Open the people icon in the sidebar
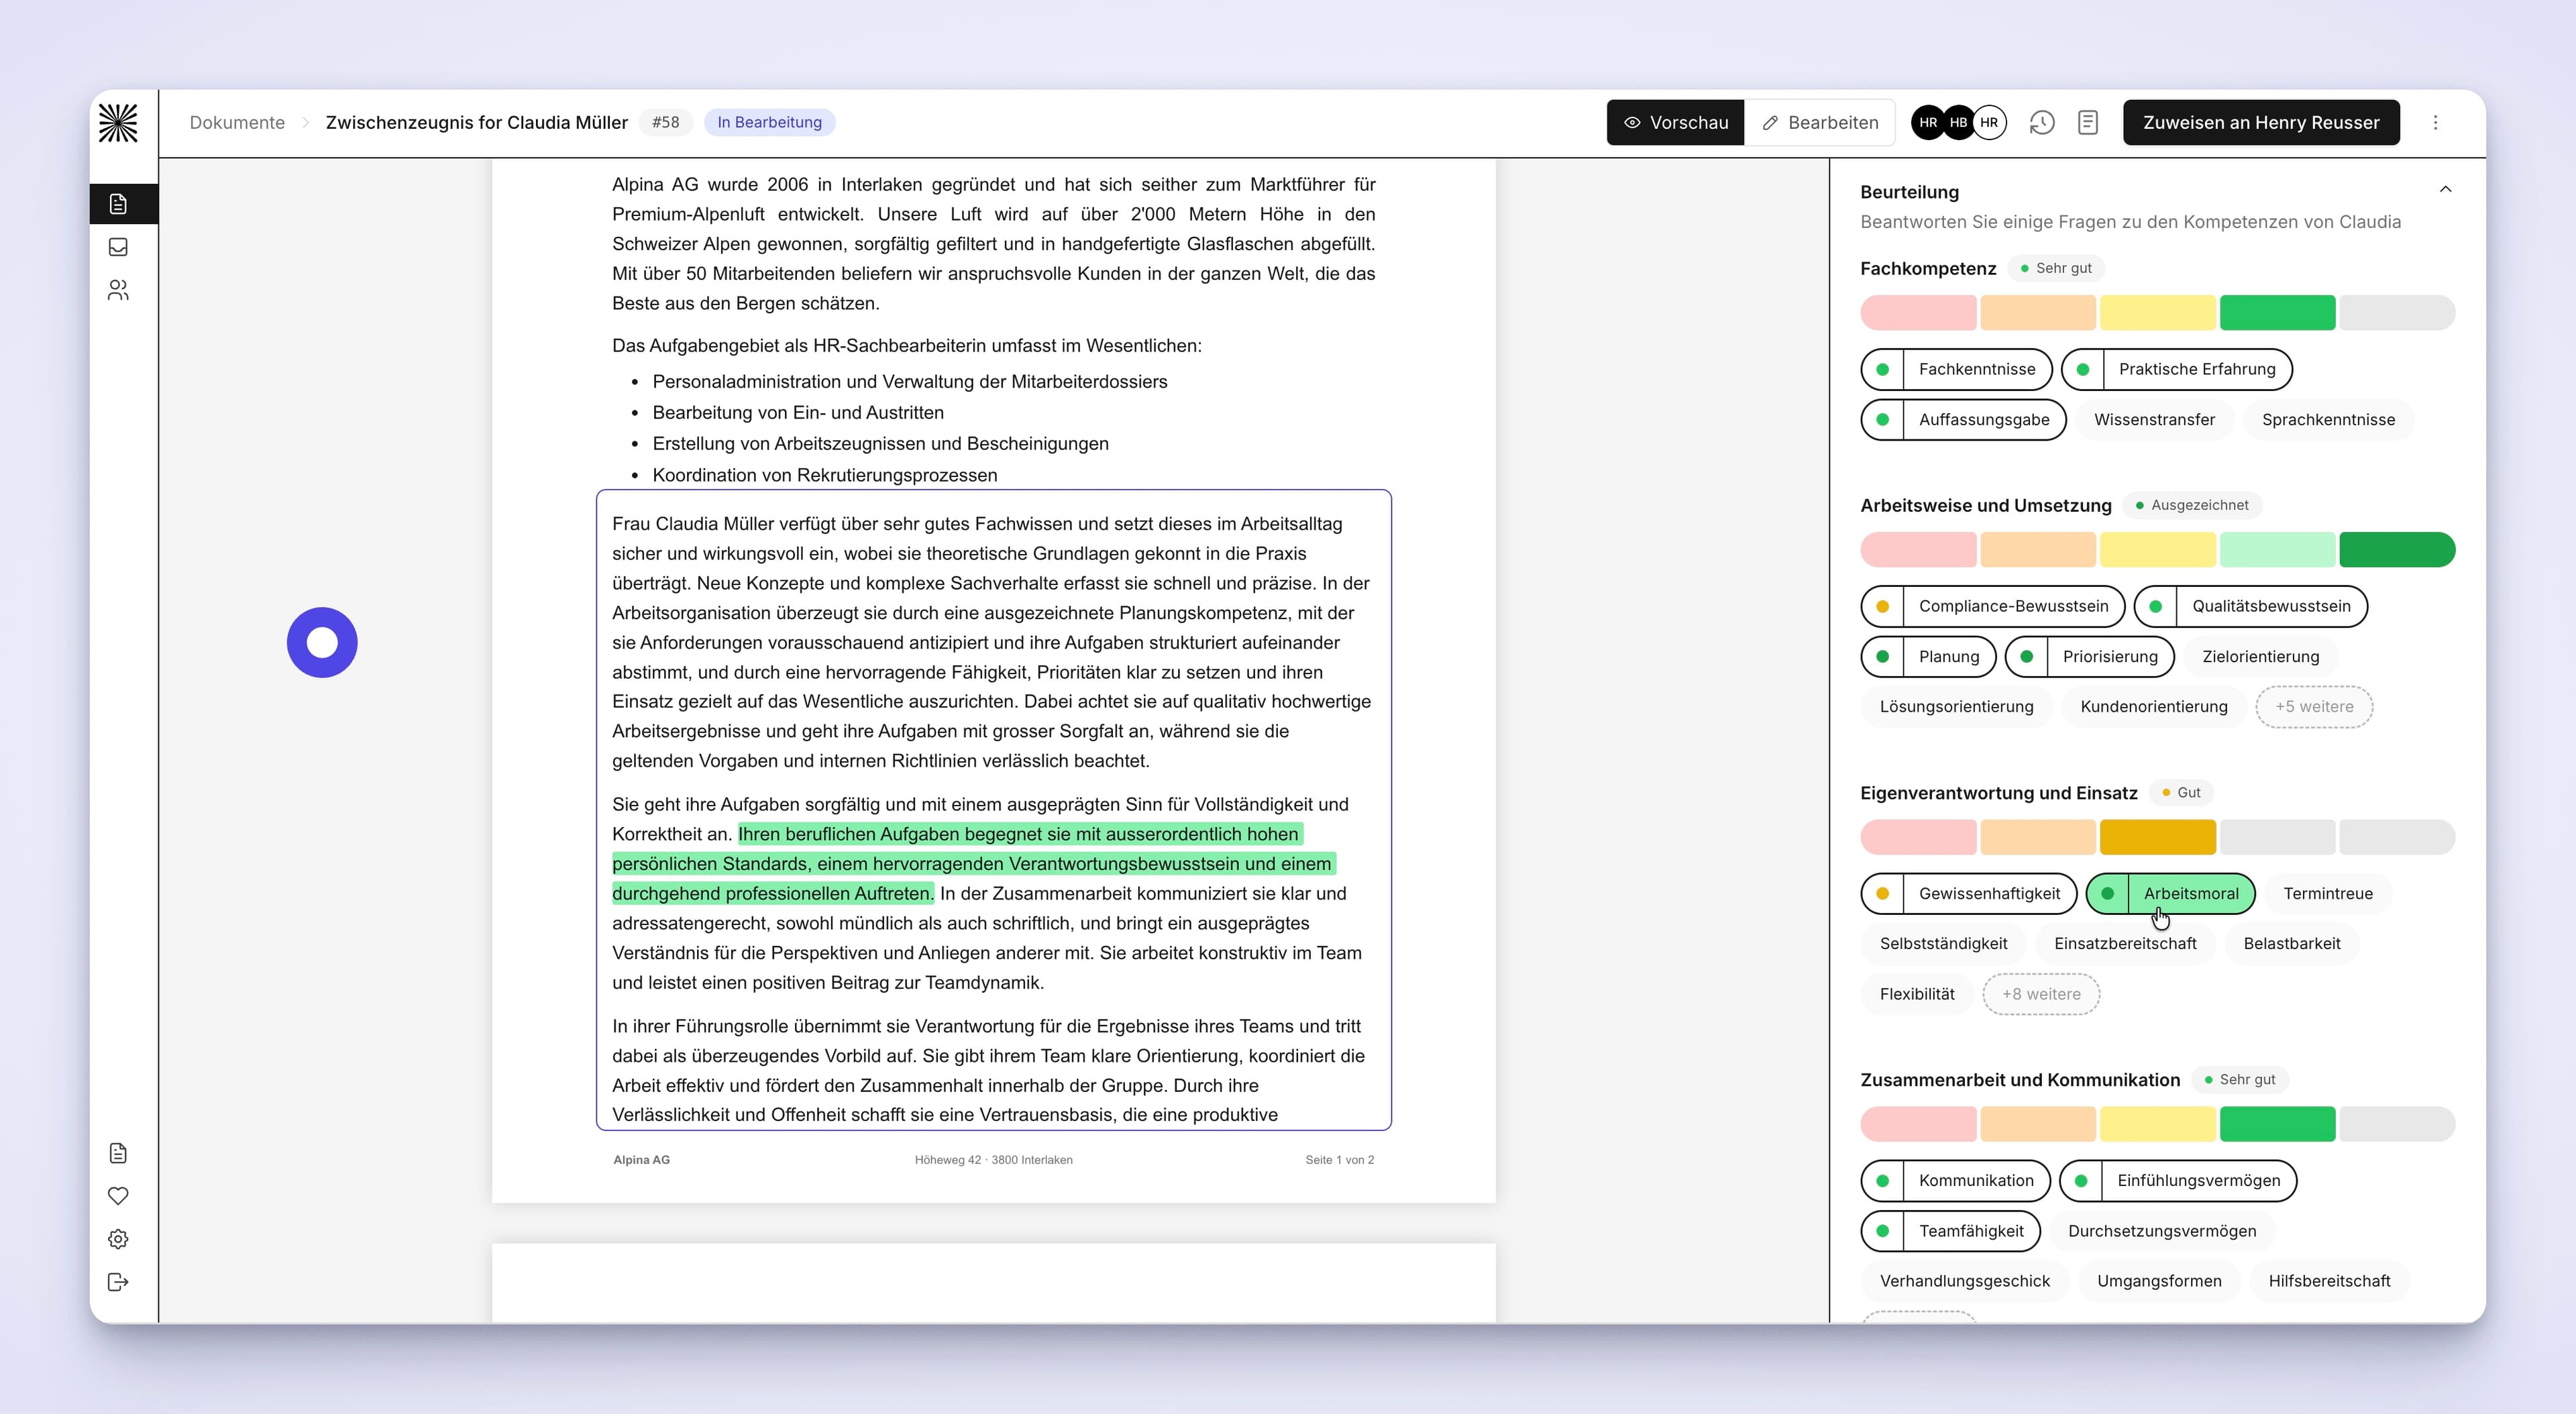Screen dimensions: 2576x1414 pyautogui.click(x=118, y=290)
